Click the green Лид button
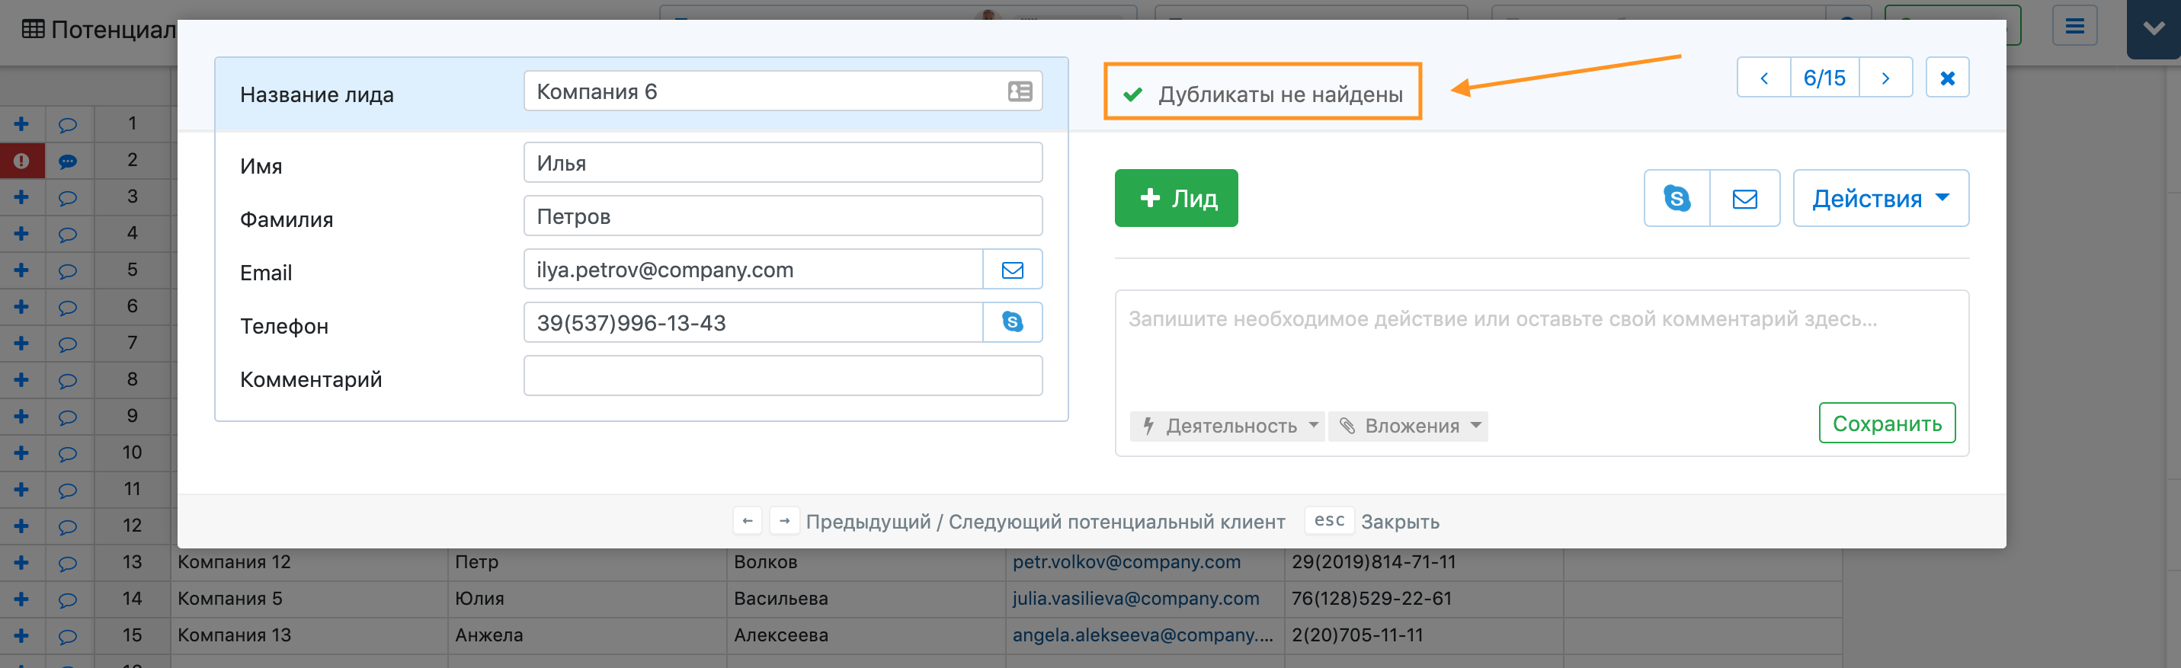 click(1175, 198)
